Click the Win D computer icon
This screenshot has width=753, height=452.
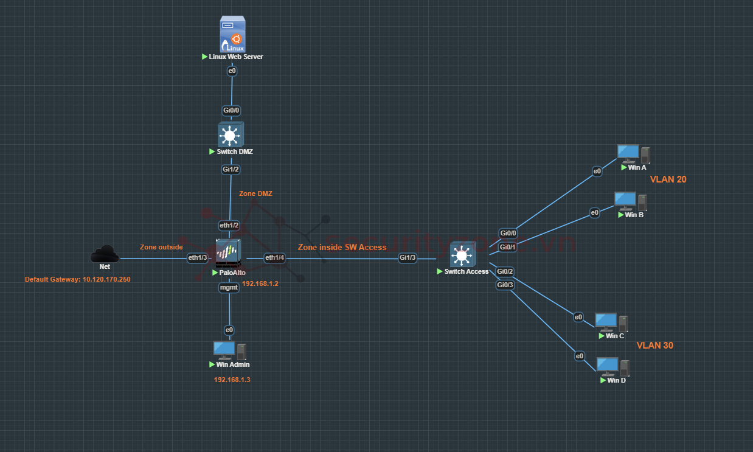tap(612, 367)
